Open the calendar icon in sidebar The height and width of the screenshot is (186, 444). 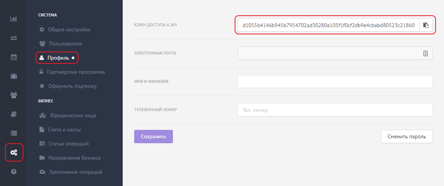tap(13, 57)
